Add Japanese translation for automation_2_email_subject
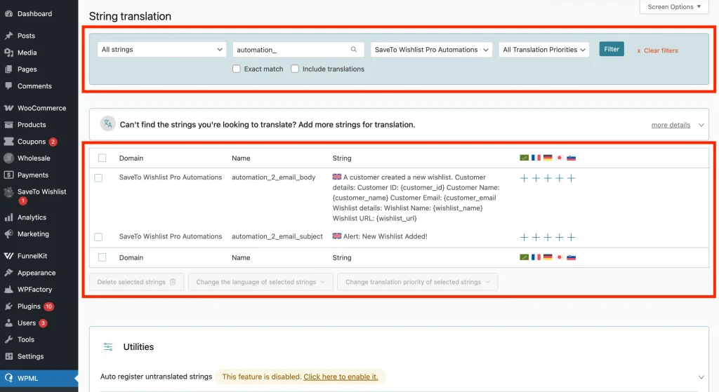The height and width of the screenshot is (392, 719). 559,237
